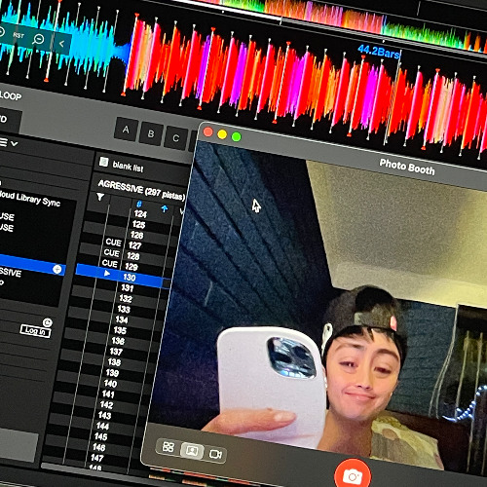Click AGRESSIVE (297 pistas) playlist title
The width and height of the screenshot is (487, 487).
141,190
